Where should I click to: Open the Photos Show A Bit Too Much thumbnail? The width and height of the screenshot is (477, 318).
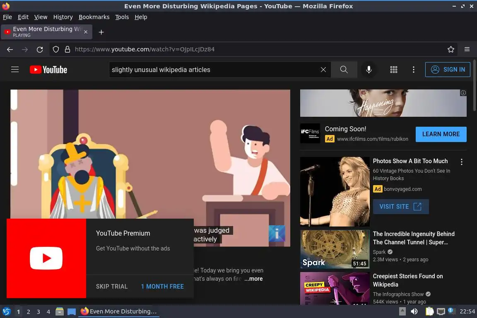[335, 191]
